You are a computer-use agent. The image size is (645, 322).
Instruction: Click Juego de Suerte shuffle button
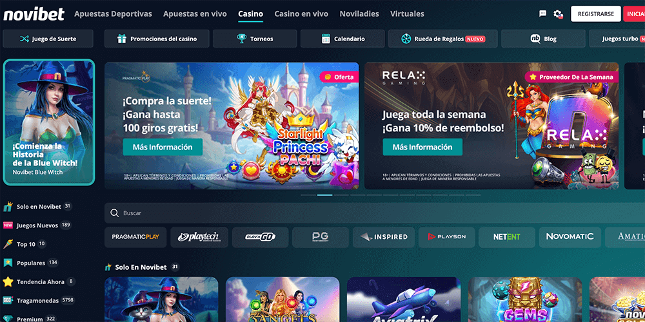point(48,39)
